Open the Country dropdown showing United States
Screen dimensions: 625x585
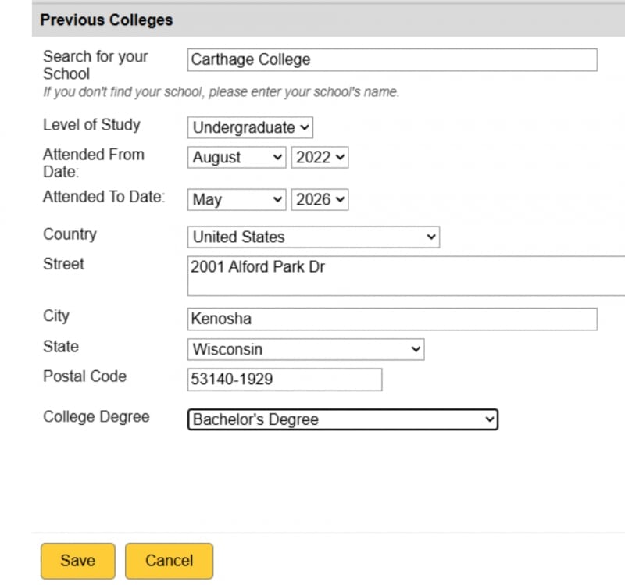click(x=312, y=237)
